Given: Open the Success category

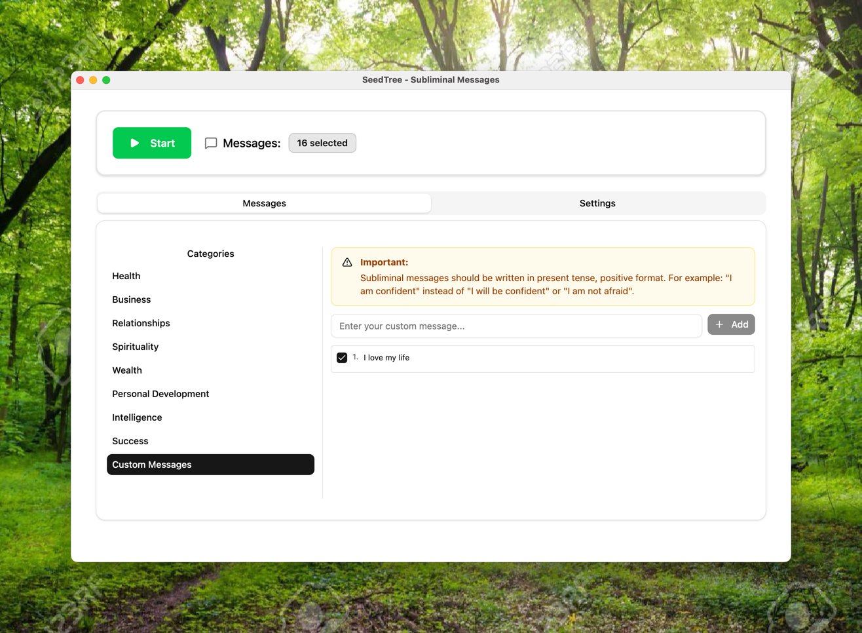Looking at the screenshot, I should pyautogui.click(x=130, y=441).
